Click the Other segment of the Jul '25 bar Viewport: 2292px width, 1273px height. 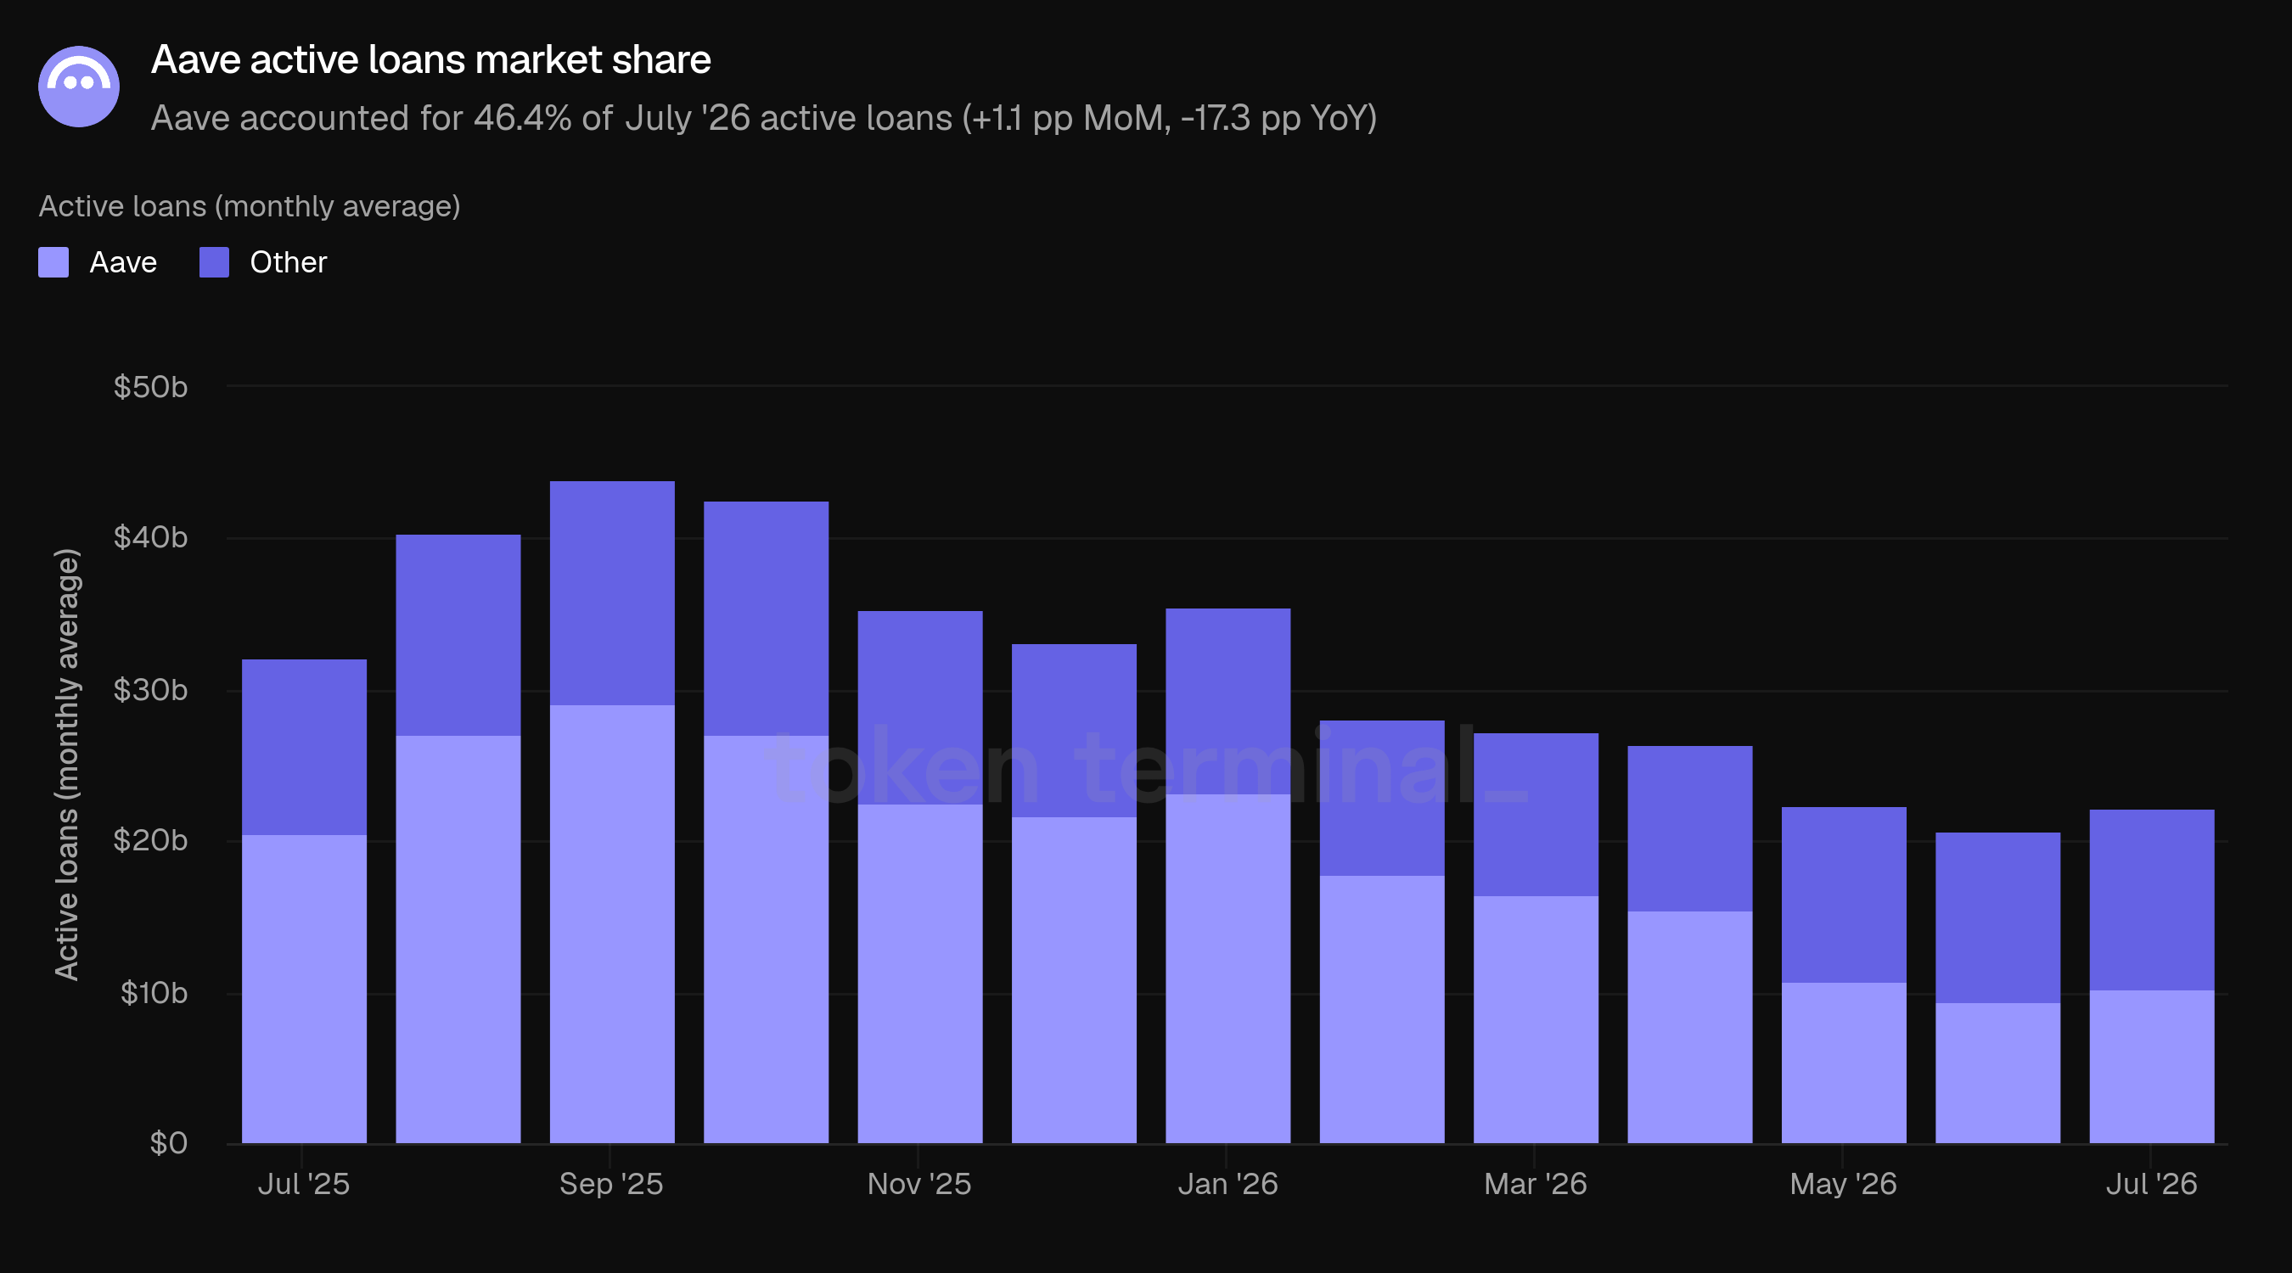coord(304,748)
